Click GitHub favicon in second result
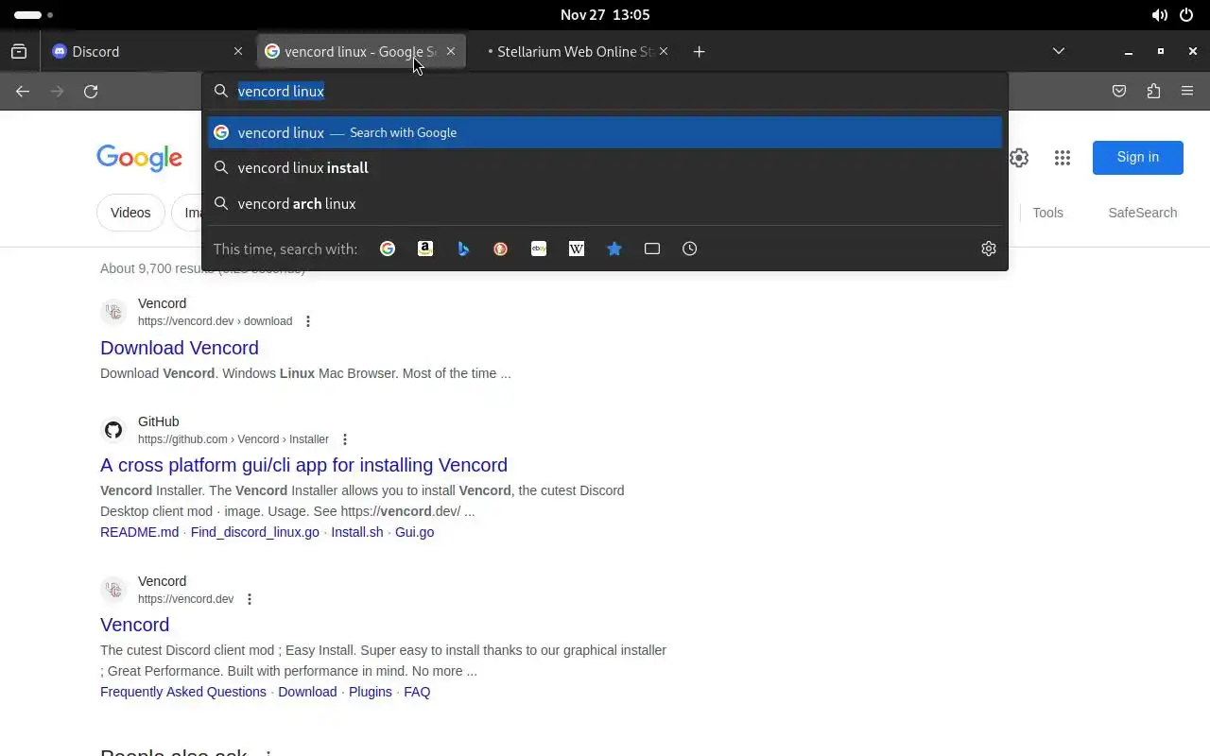Screen dimensions: 1210x756 point(113,431)
